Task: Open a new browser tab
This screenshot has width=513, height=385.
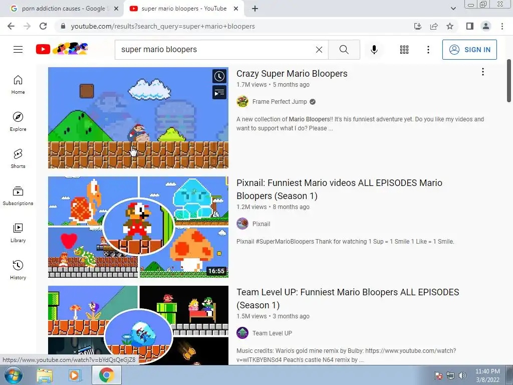Action: point(255,9)
